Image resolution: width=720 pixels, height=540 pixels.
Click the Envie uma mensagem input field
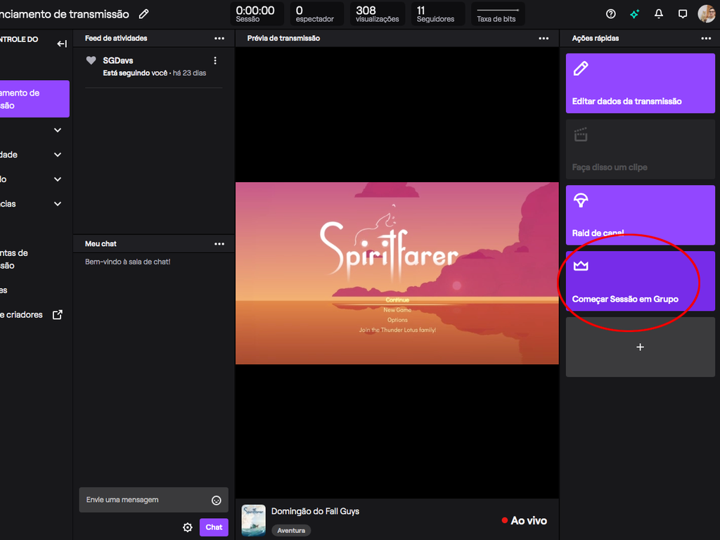(153, 500)
